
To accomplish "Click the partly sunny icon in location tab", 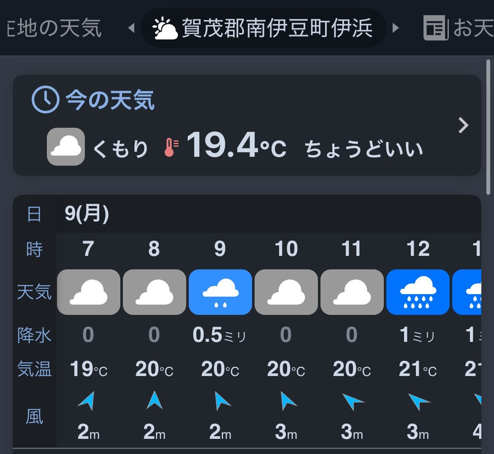I will click(x=165, y=28).
